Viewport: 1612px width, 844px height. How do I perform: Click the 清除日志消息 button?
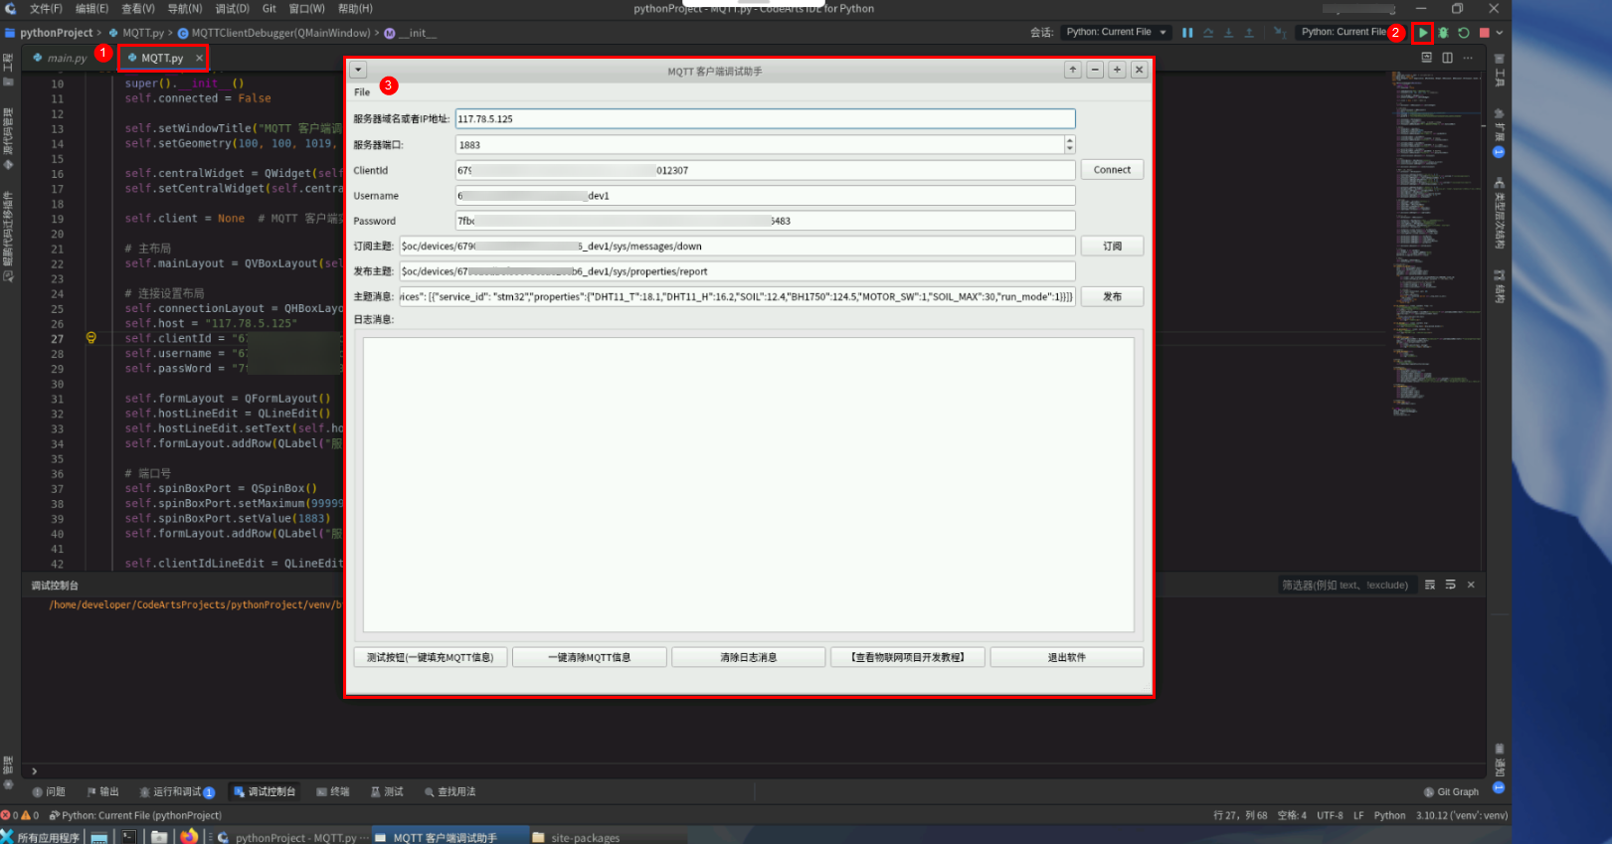point(748,657)
